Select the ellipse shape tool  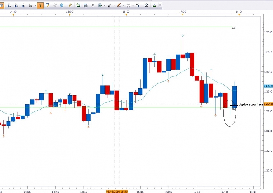point(128,6)
